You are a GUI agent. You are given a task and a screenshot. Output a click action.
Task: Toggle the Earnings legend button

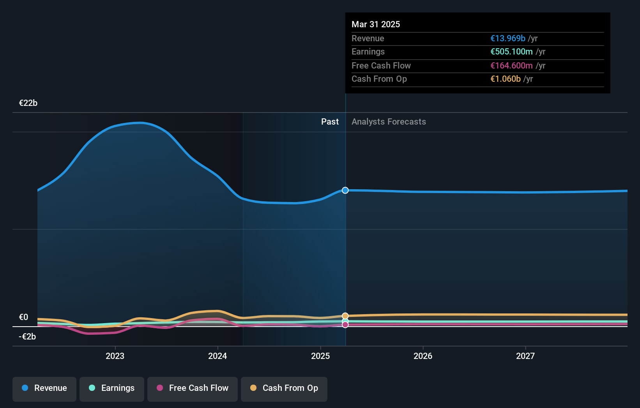tap(112, 389)
